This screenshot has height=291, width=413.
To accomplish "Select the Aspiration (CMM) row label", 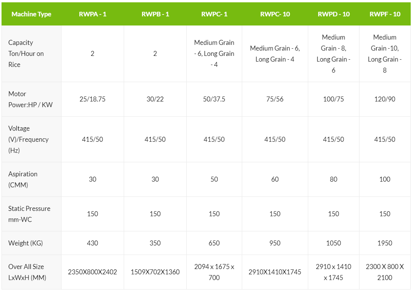I will [x=23, y=179].
